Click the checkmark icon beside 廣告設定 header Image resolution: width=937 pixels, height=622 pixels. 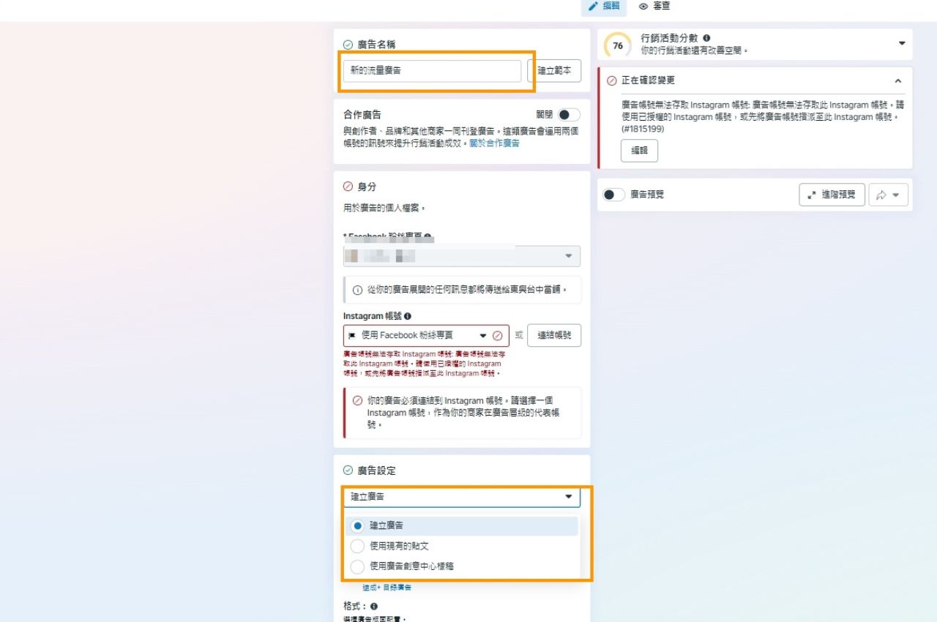click(348, 471)
